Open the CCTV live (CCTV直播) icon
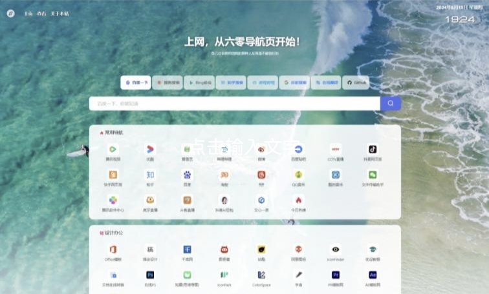This screenshot has height=294, width=489. point(335,150)
